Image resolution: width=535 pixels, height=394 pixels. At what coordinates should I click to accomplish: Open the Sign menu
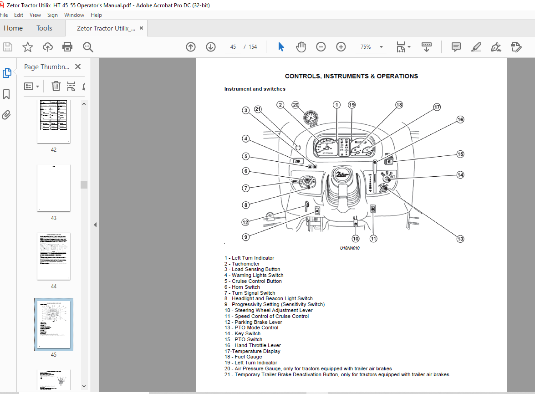click(52, 15)
